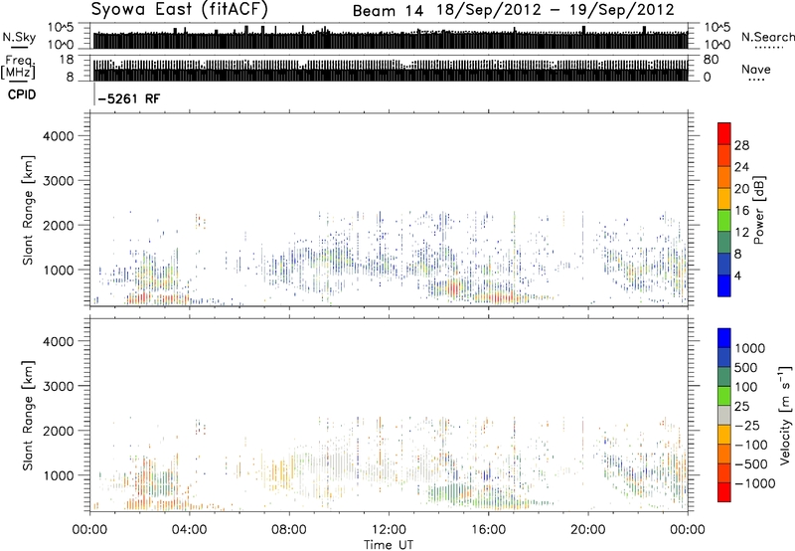
Task: Click the red bottom segment of the velocity colorbar
Action: (x=724, y=492)
